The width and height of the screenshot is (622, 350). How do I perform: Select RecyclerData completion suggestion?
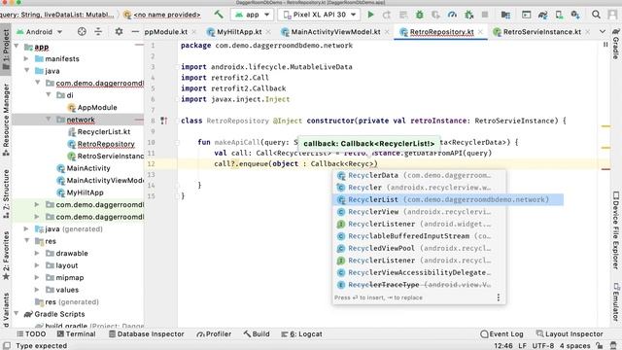419,175
